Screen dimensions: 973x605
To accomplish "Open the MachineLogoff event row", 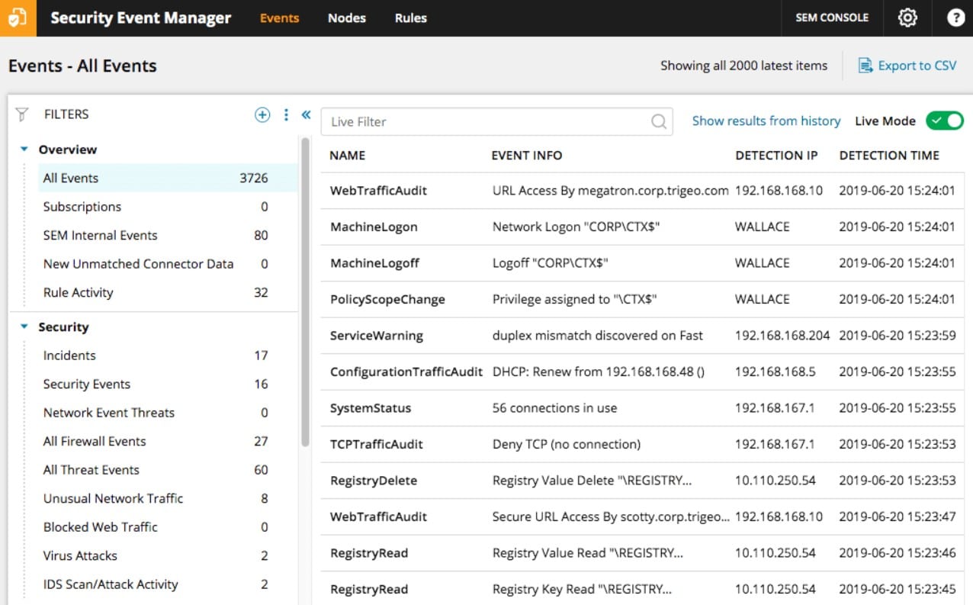I will point(643,263).
